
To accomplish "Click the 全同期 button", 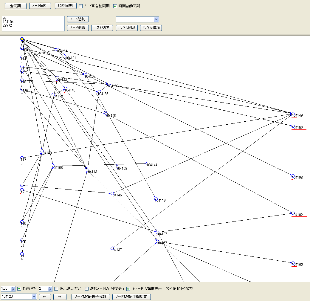I will tap(15, 6).
